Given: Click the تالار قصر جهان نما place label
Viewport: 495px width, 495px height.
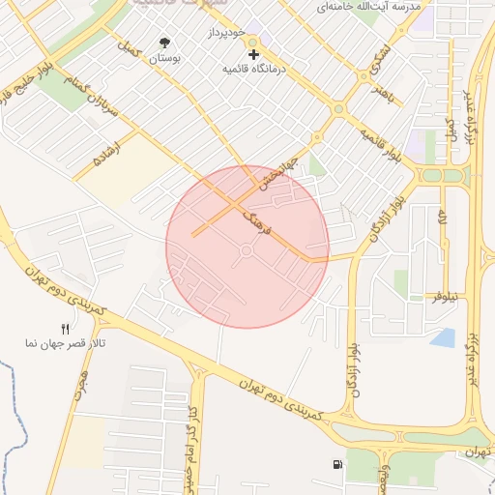Looking at the screenshot, I should [x=66, y=343].
